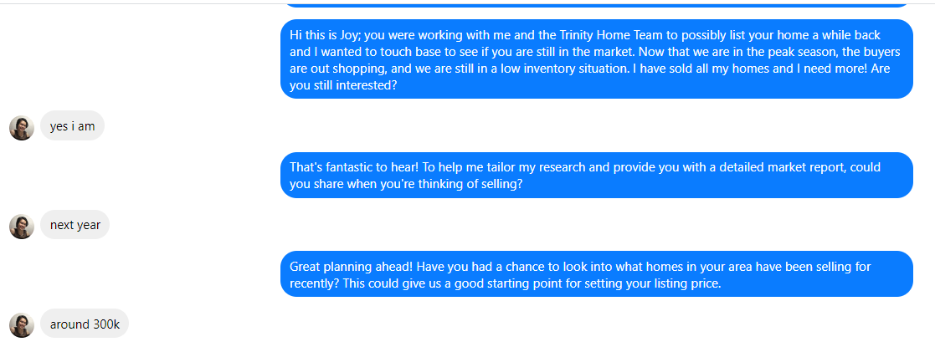The height and width of the screenshot is (347, 935).
Task: Click the "That's fantastic to hear!" message
Action: (x=596, y=175)
